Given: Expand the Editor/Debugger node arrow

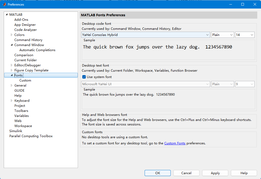Looking at the screenshot, I should tap(11, 65).
